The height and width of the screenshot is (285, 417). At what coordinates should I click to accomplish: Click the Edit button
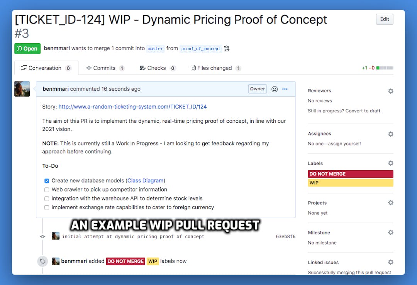tap(384, 19)
